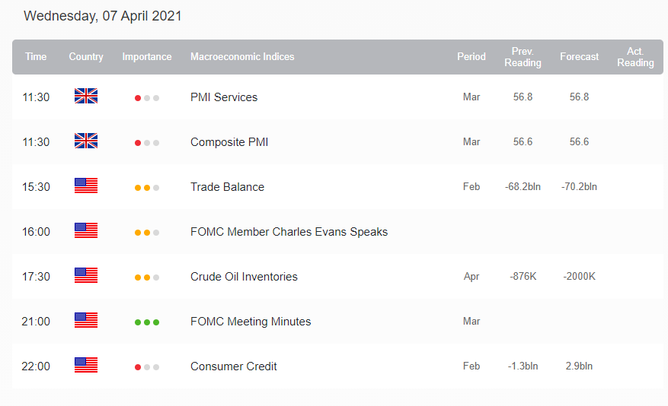This screenshot has height=406, width=668.
Task: Click the Wednesday, 07 April 2021 date heading
Action: 103,16
